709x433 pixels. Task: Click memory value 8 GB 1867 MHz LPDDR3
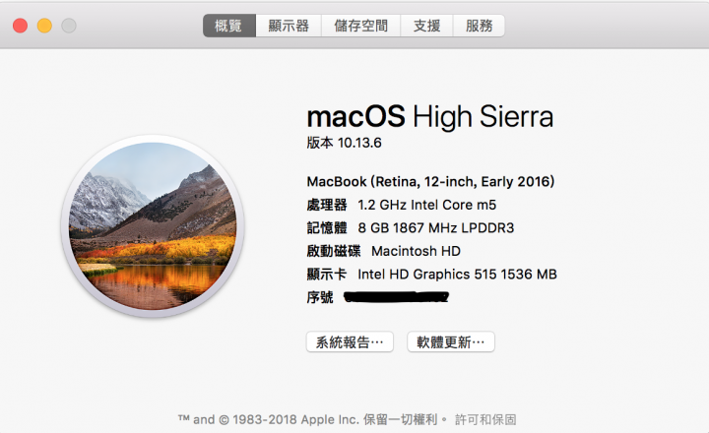[x=436, y=227]
